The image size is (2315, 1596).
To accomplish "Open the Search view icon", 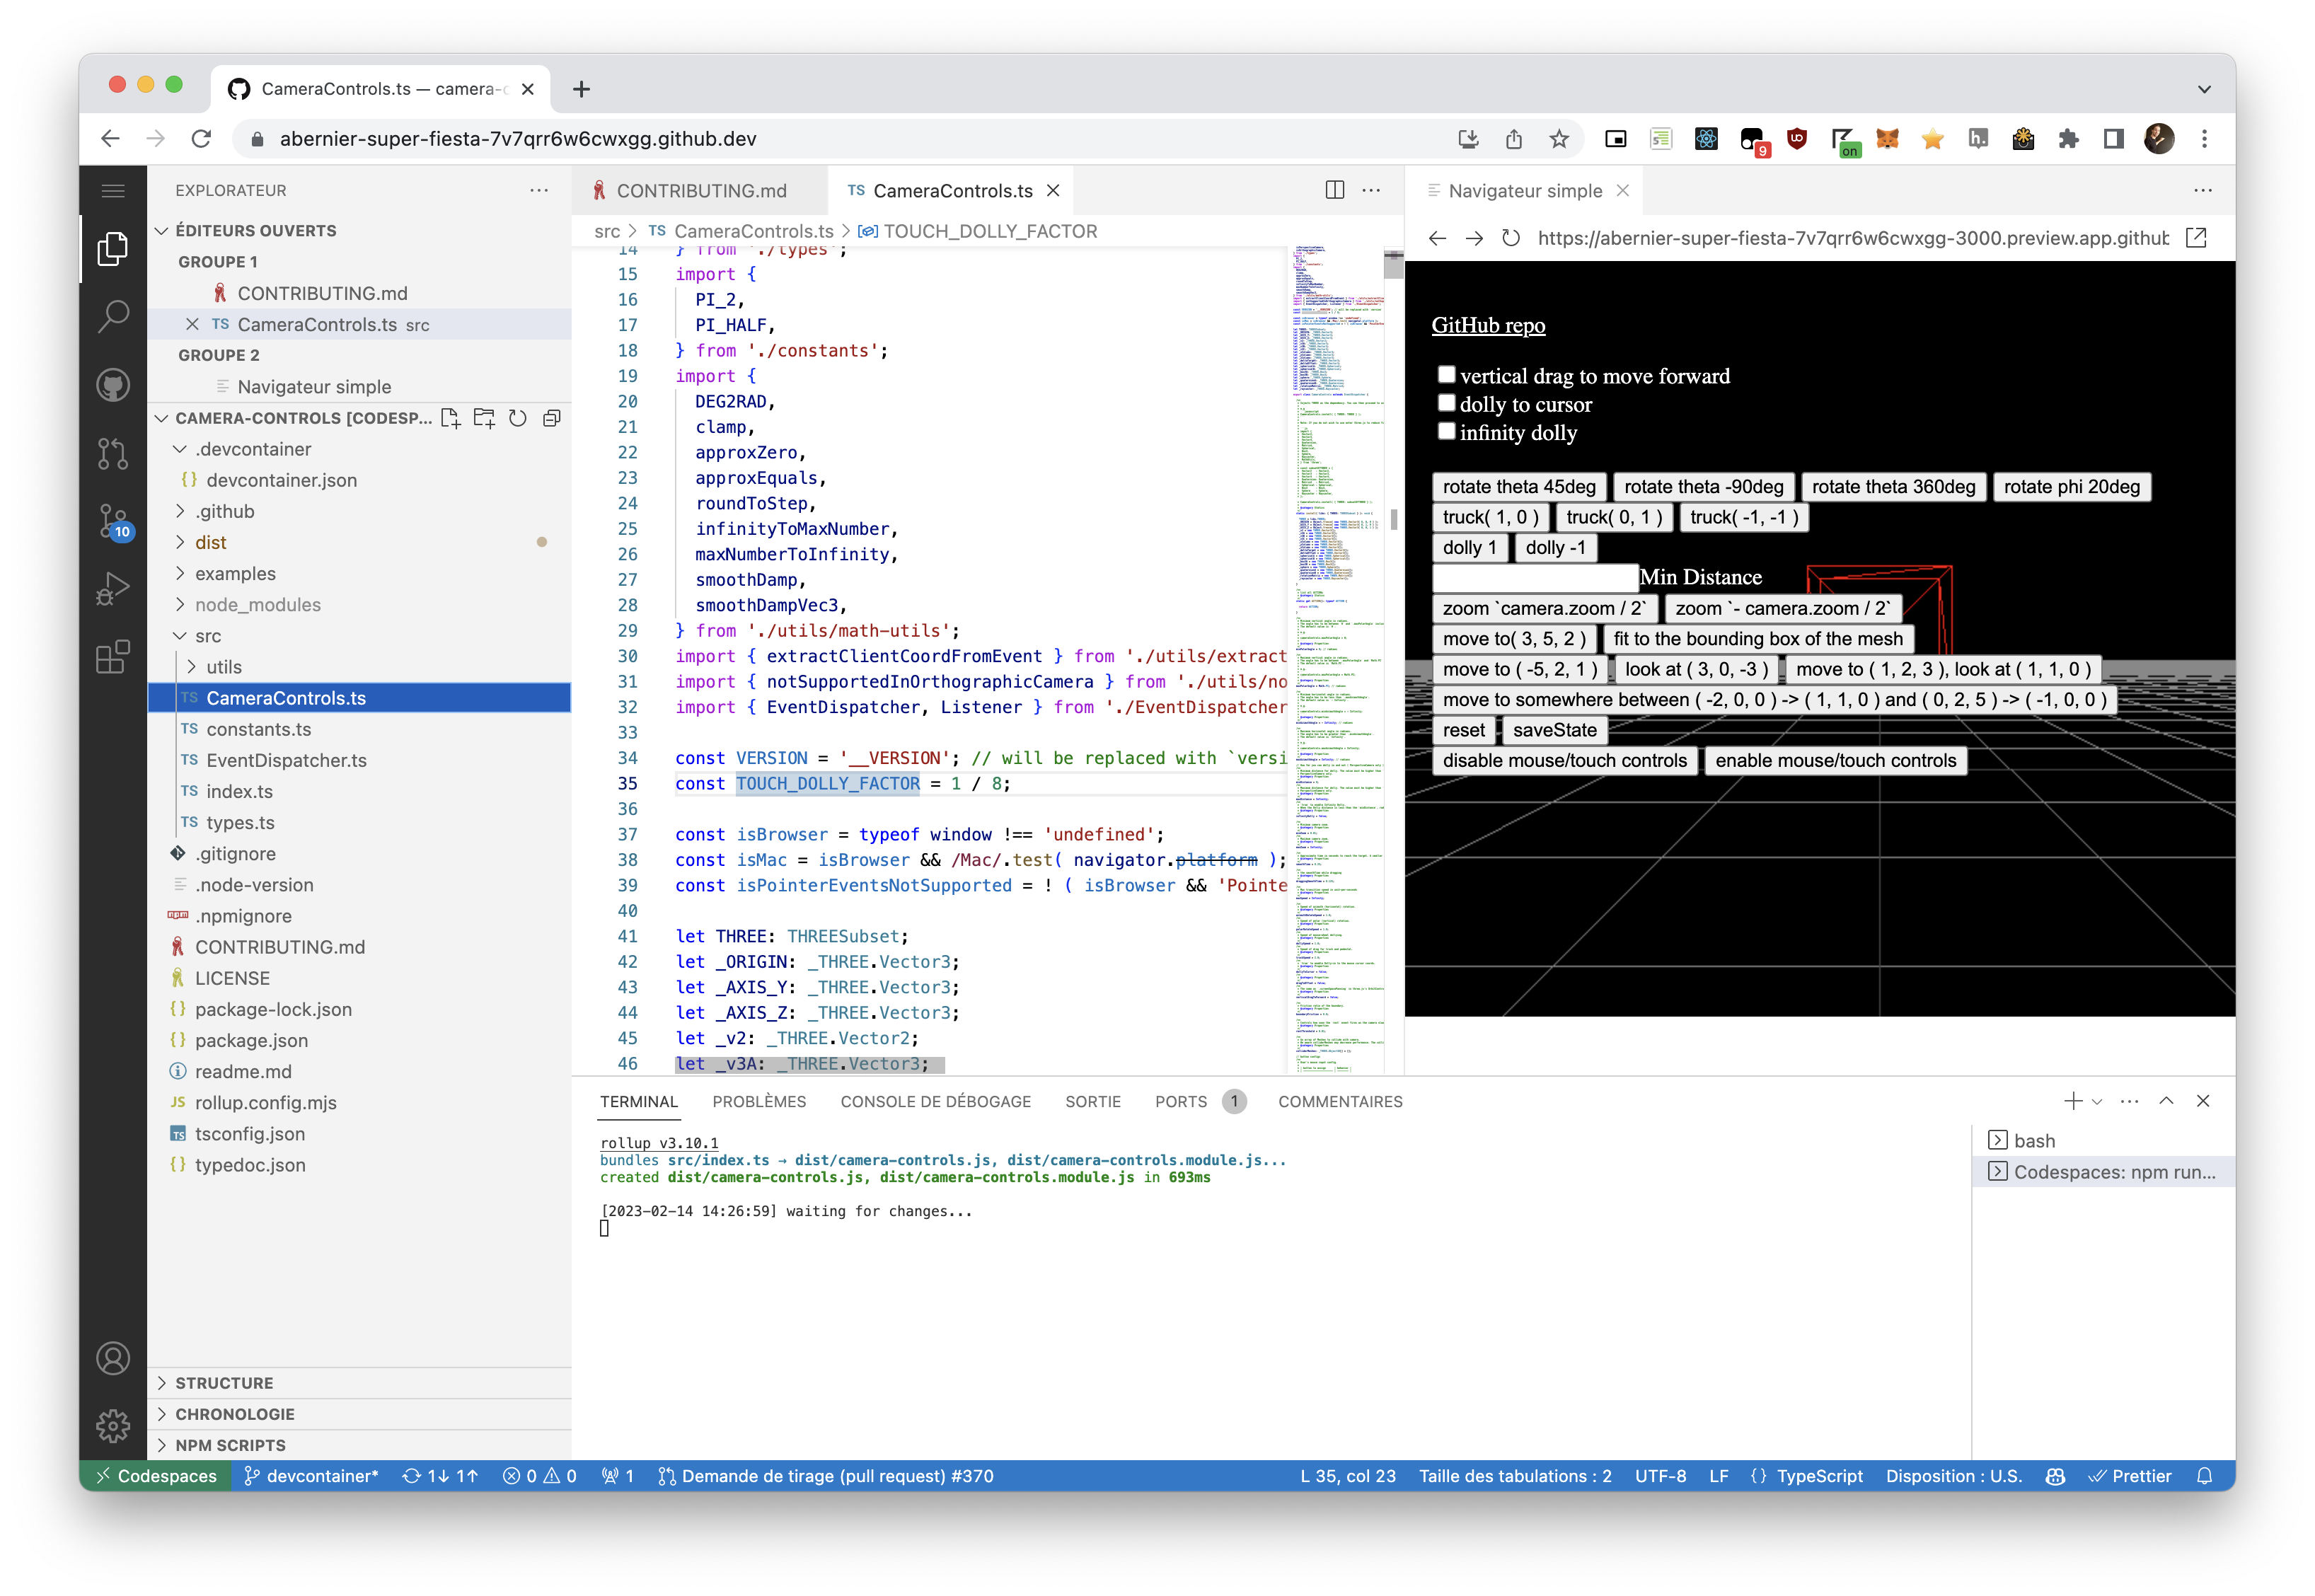I will [x=113, y=316].
